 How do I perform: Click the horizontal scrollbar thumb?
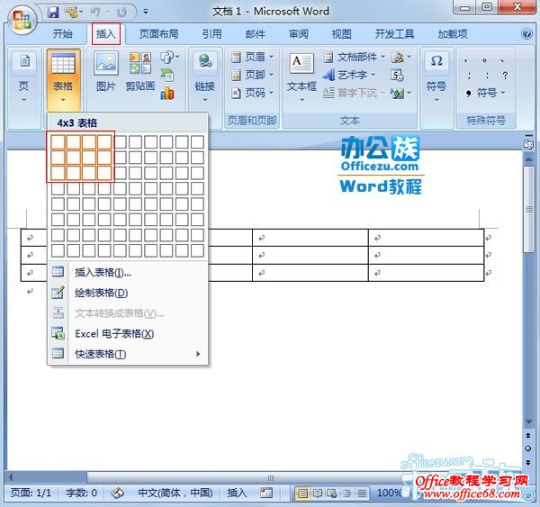coord(271,477)
